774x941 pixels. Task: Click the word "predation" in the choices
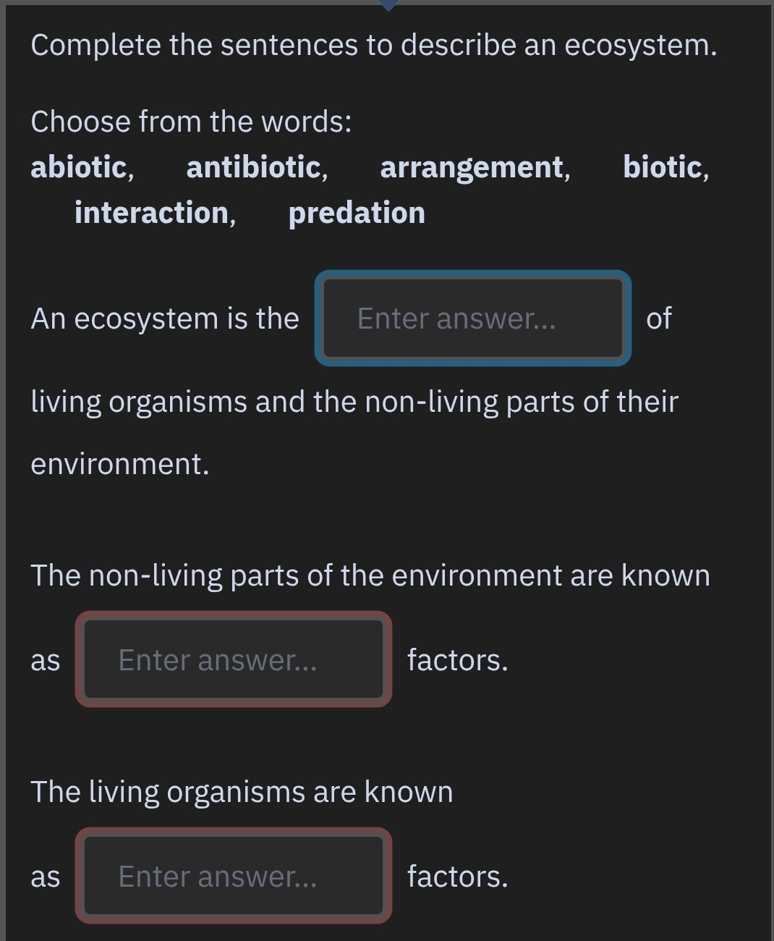click(x=357, y=213)
